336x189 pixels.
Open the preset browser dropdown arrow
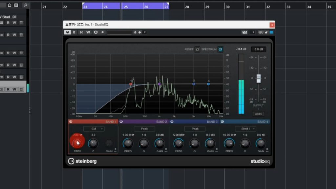[x=145, y=32]
